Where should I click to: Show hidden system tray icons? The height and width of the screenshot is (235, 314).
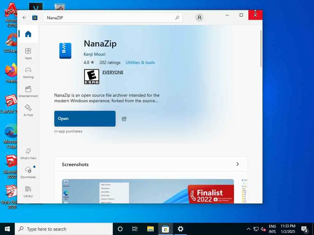tap(248, 229)
